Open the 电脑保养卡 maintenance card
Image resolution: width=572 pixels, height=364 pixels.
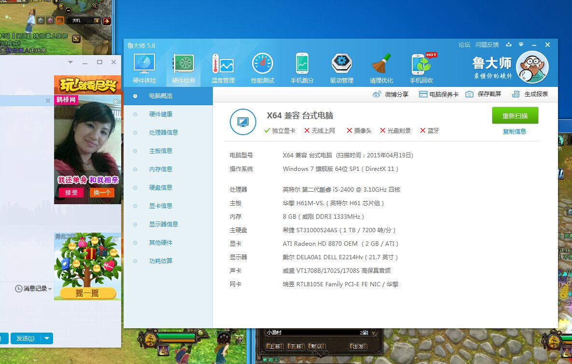[x=438, y=95]
